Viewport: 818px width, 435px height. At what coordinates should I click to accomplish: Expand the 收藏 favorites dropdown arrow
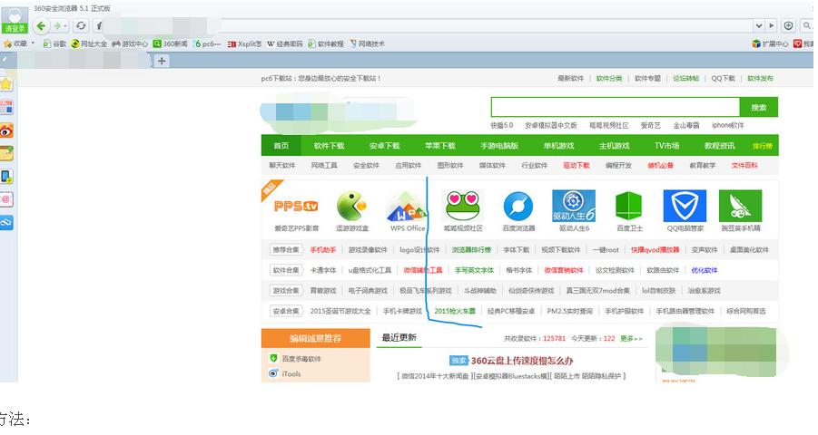pos(33,43)
